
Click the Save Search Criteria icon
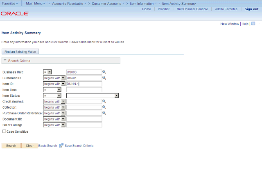(61, 146)
